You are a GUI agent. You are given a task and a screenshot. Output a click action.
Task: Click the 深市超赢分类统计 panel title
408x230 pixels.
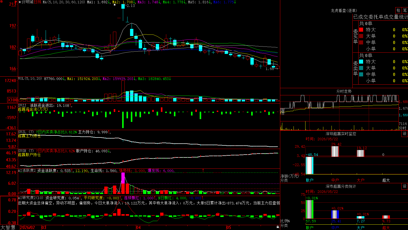(x=341, y=186)
